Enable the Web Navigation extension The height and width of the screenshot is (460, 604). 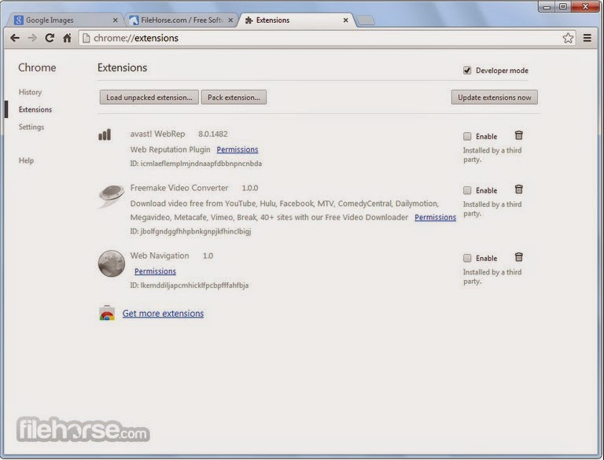coord(467,258)
